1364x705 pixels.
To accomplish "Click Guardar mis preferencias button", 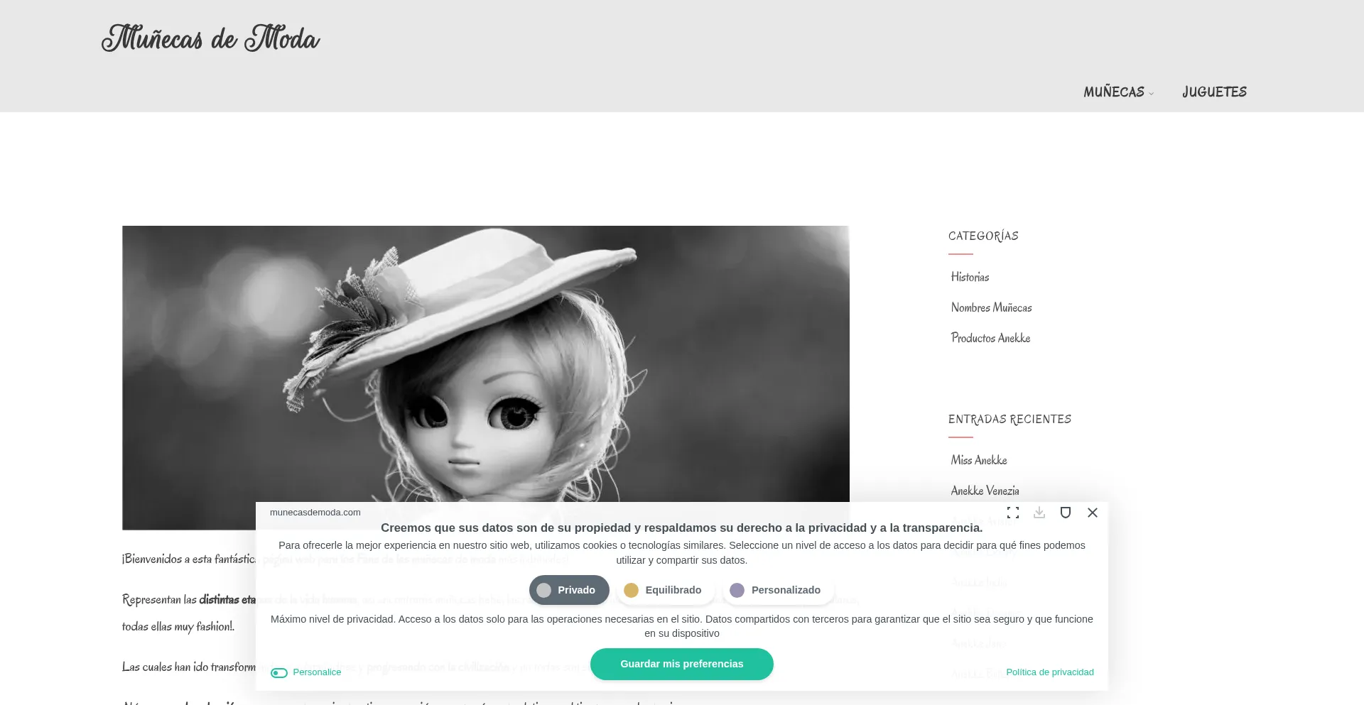I will click(x=681, y=664).
